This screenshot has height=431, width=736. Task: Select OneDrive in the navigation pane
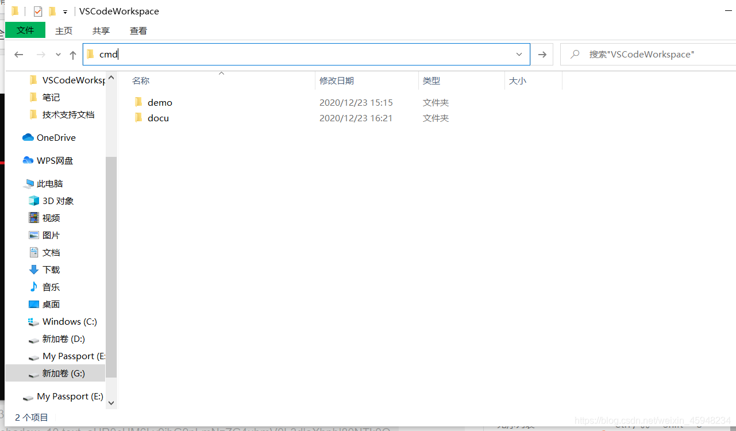click(55, 137)
